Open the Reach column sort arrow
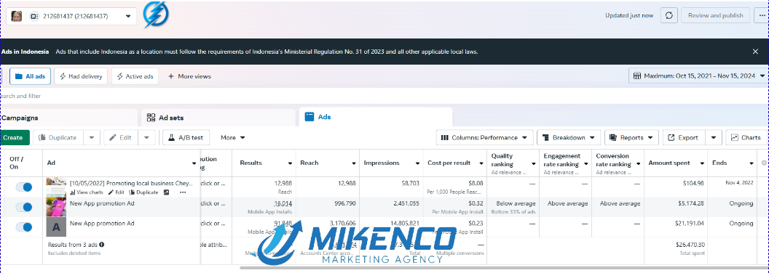The width and height of the screenshot is (769, 273). point(354,163)
